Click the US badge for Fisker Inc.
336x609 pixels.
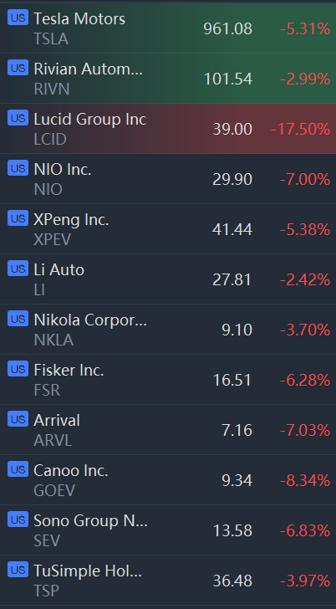click(x=18, y=369)
